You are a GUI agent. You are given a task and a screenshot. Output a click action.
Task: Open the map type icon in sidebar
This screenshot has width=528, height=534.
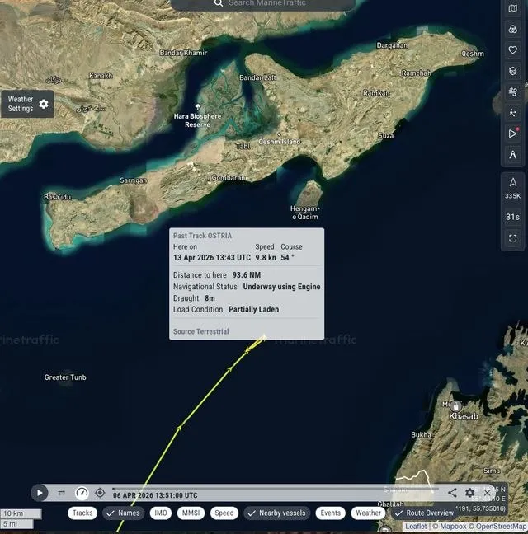click(x=513, y=8)
